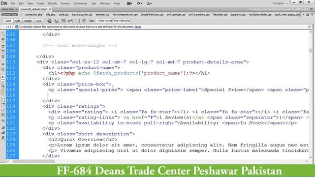Expand the related files overflow chevron

pos(308,14)
